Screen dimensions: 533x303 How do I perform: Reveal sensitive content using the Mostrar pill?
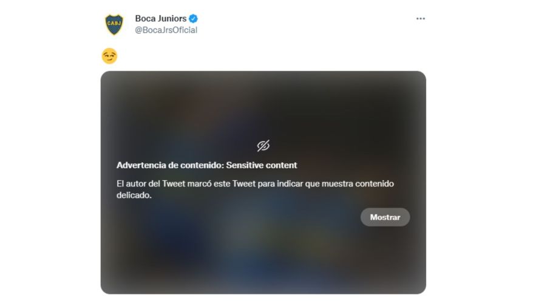(x=385, y=217)
